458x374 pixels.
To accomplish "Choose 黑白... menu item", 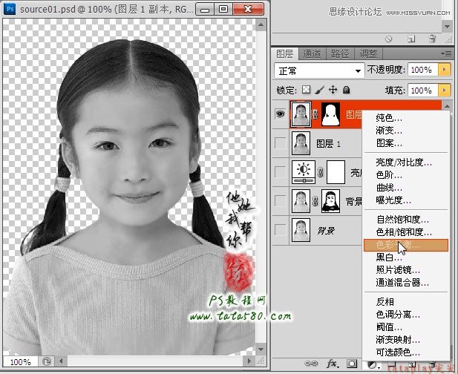I will point(406,257).
